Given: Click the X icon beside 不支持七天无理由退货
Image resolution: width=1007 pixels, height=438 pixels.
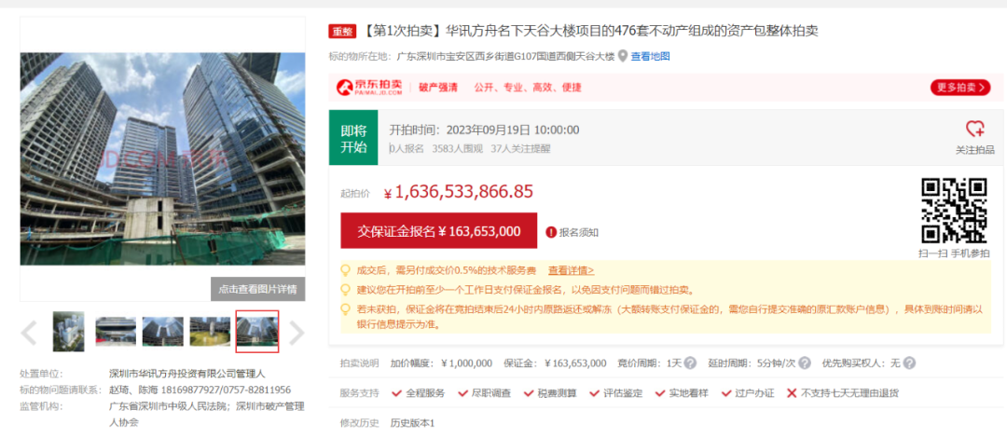Looking at the screenshot, I should [792, 393].
